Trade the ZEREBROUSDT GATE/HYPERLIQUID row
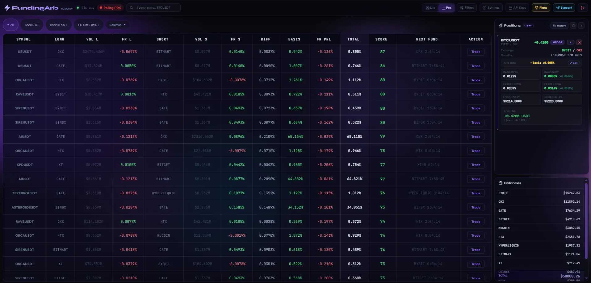This screenshot has height=283, width=591. (476, 193)
